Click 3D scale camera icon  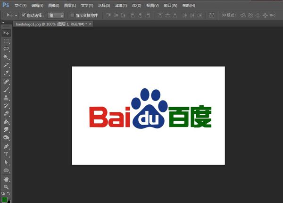pyautogui.click(x=273, y=16)
